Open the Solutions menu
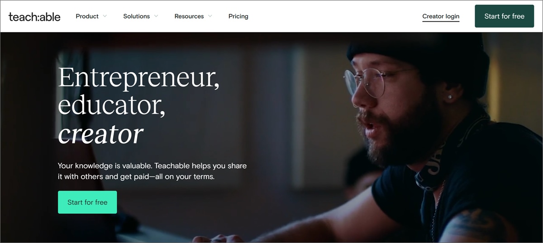The height and width of the screenshot is (243, 543). 136,16
